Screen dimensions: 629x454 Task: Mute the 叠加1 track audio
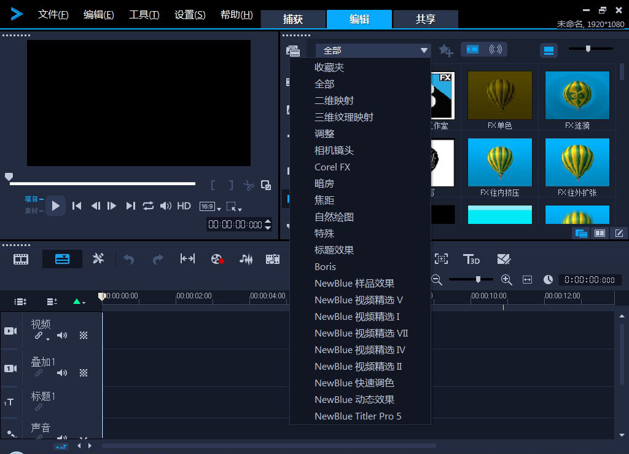62,373
